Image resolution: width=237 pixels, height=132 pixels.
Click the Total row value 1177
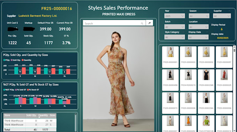tap(45, 130)
